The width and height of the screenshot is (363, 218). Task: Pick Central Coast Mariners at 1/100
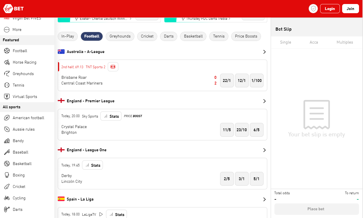pyautogui.click(x=257, y=80)
